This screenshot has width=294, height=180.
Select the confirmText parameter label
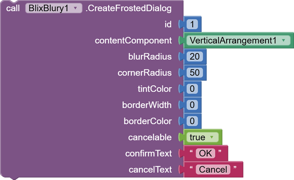pyautogui.click(x=149, y=154)
